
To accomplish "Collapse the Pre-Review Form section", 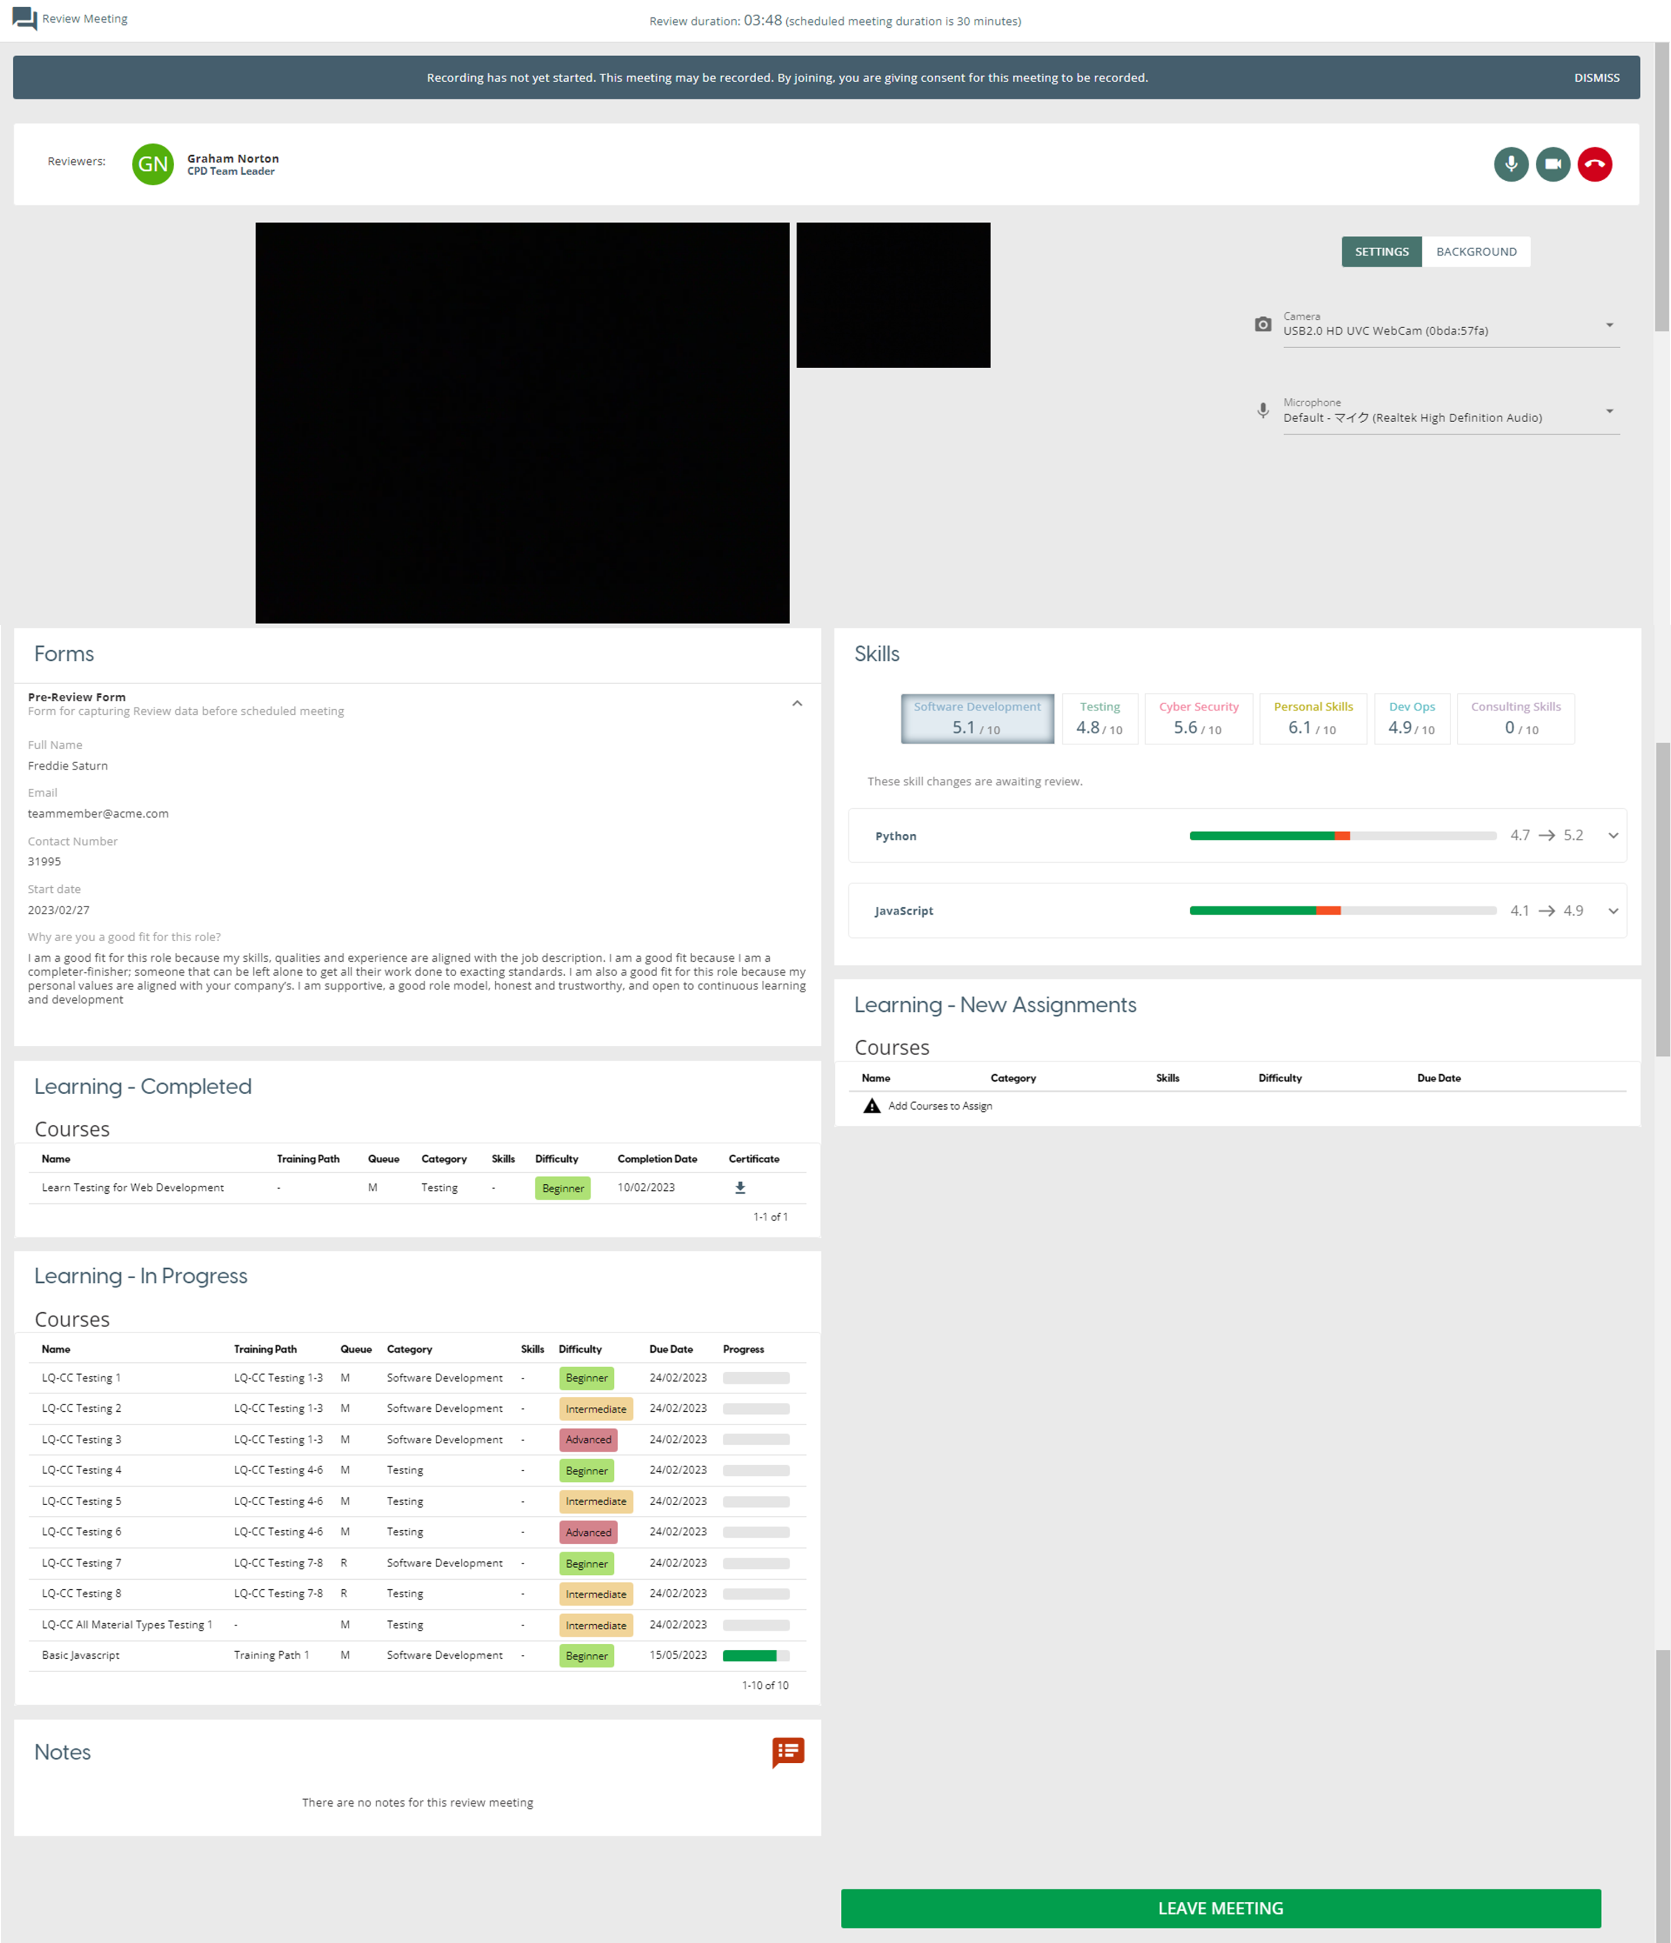I will pos(797,703).
